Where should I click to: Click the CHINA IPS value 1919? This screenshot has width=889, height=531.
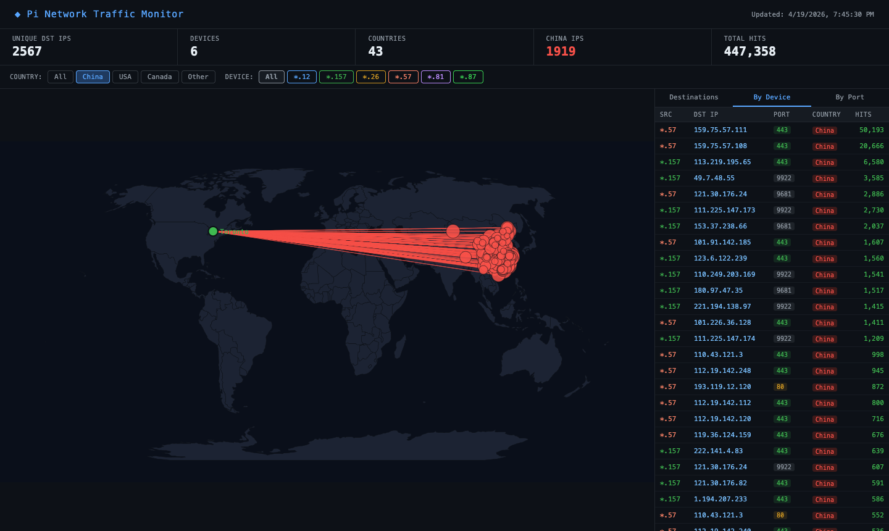(561, 51)
